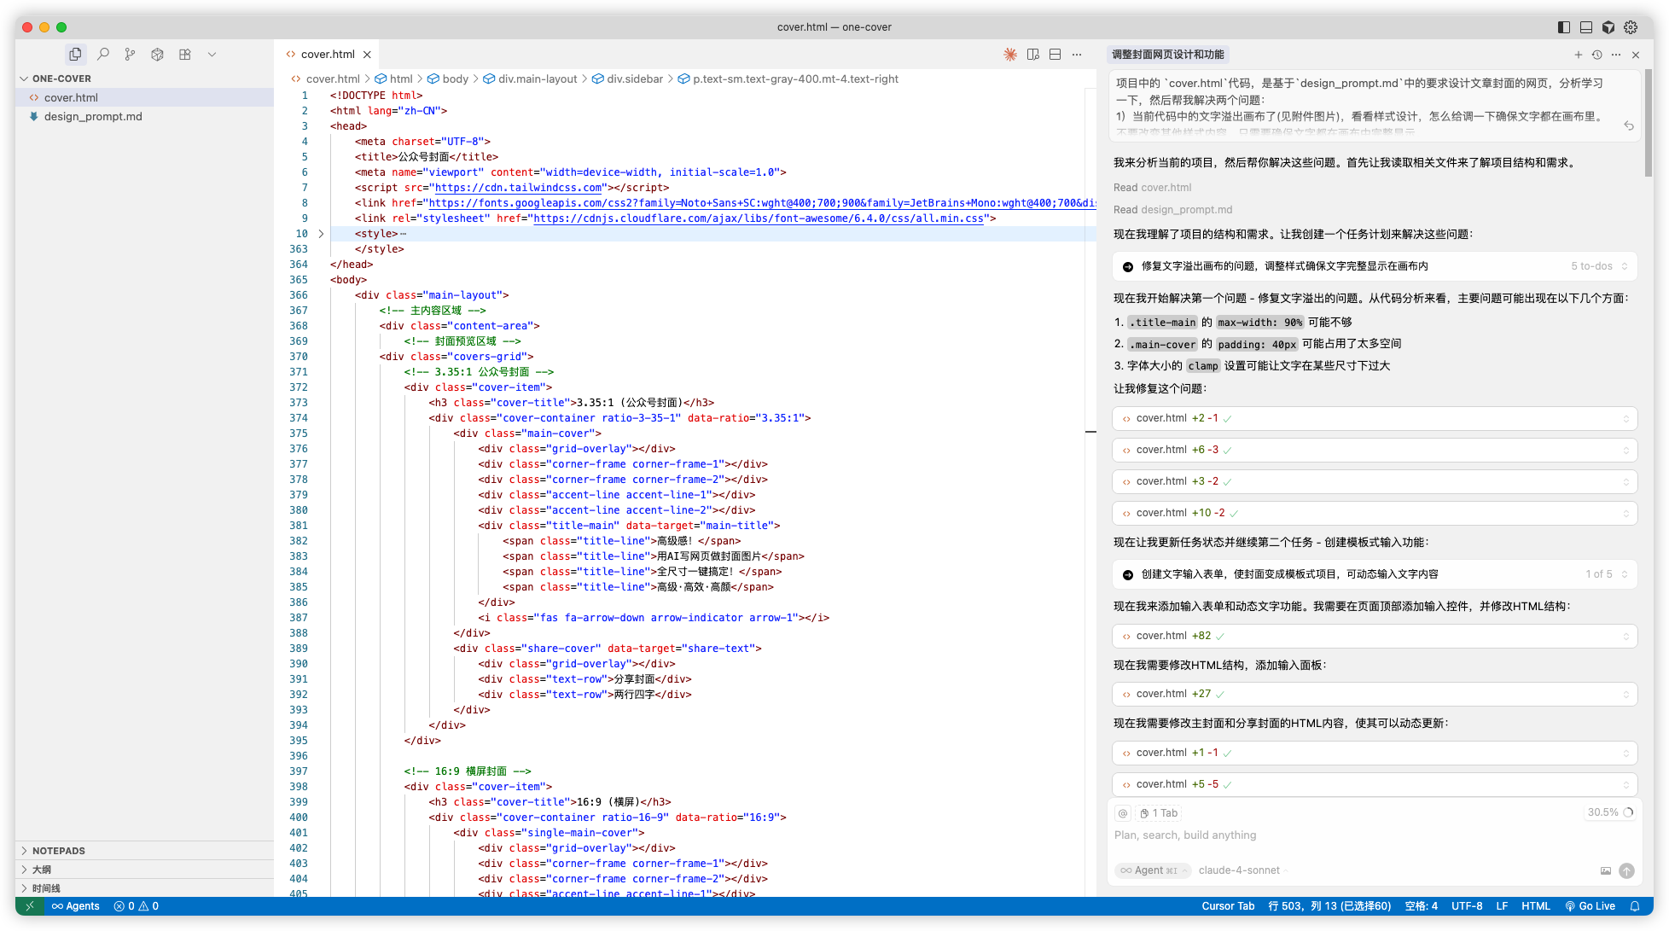The width and height of the screenshot is (1669, 931).
Task: Split the editor layout icon
Action: 1055,54
